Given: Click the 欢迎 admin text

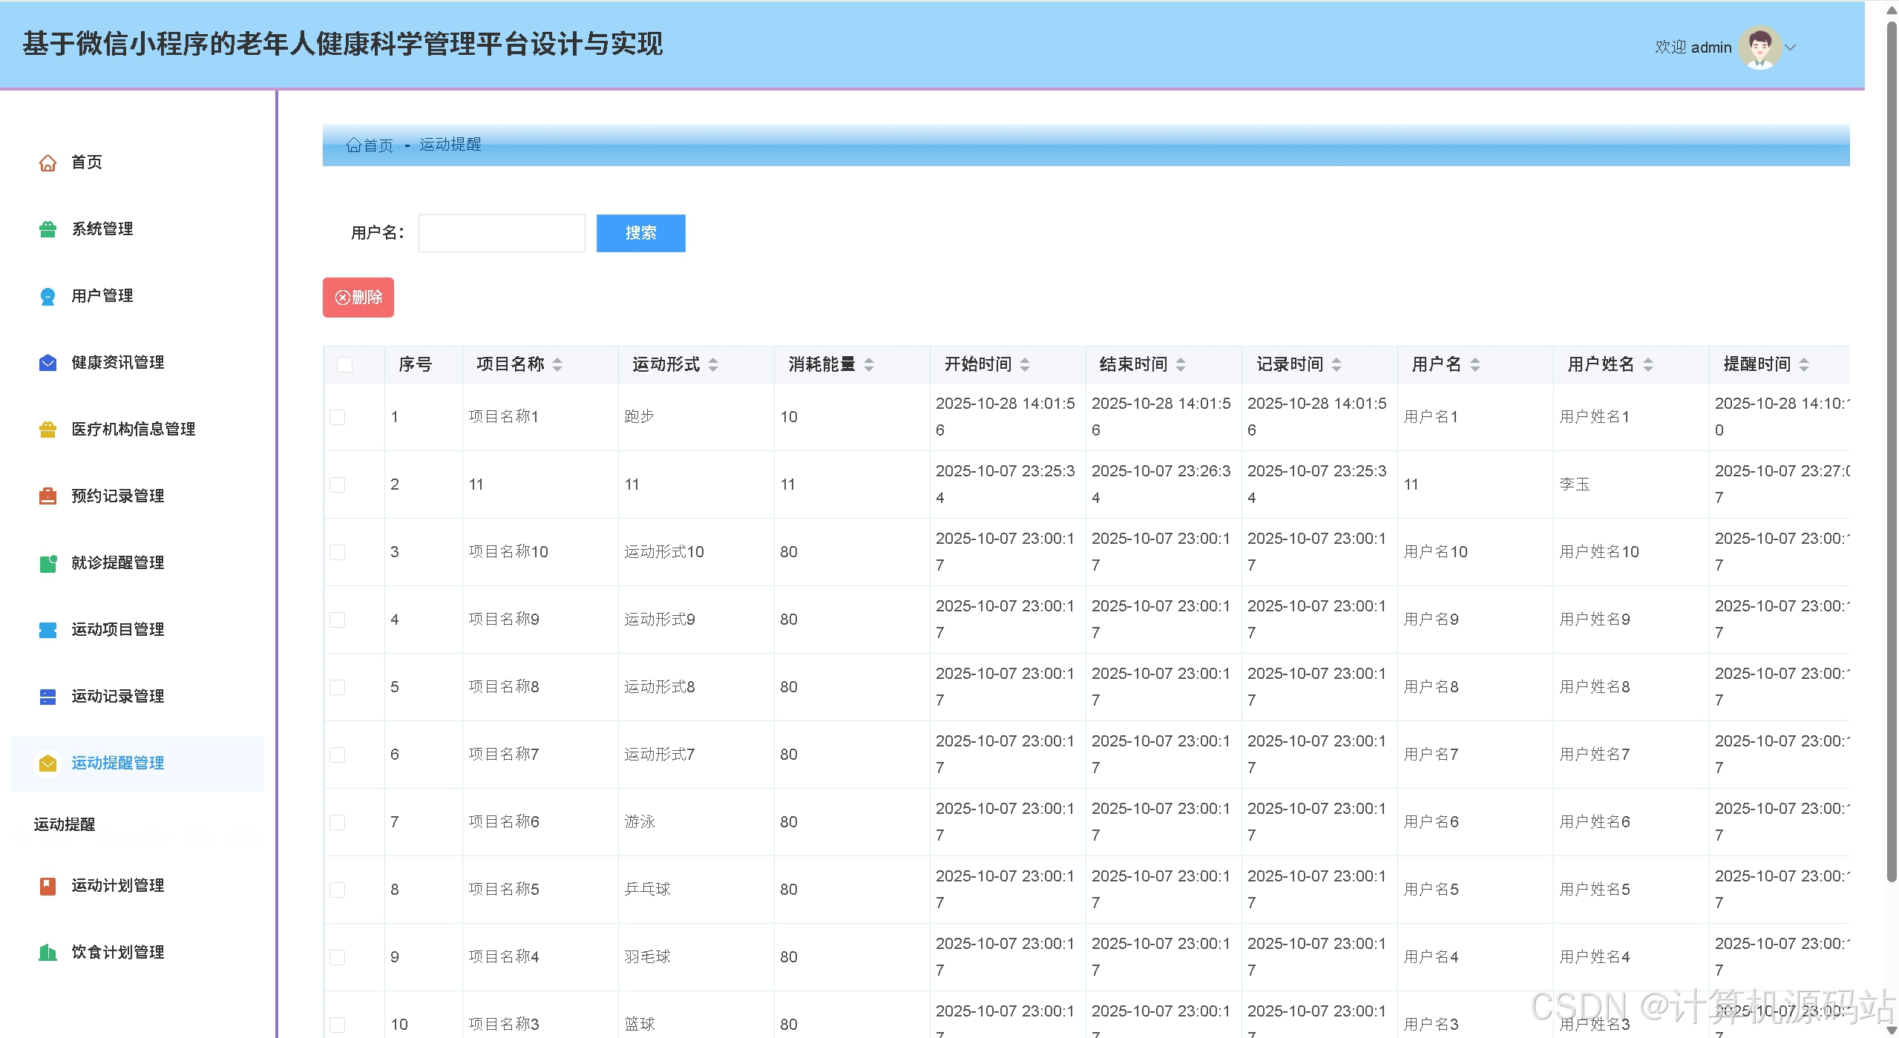Looking at the screenshot, I should pyautogui.click(x=1693, y=47).
